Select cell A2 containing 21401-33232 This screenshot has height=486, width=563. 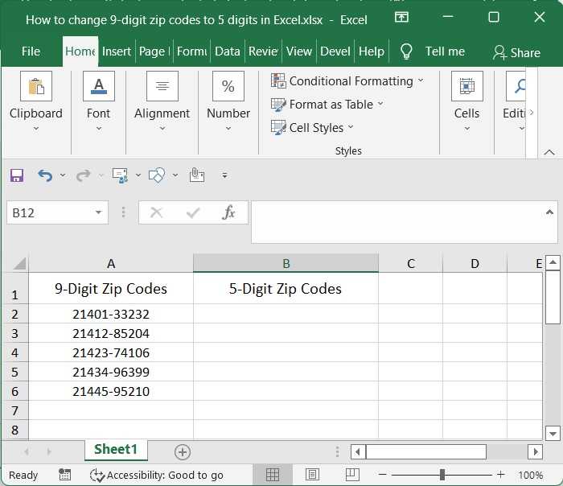(111, 314)
